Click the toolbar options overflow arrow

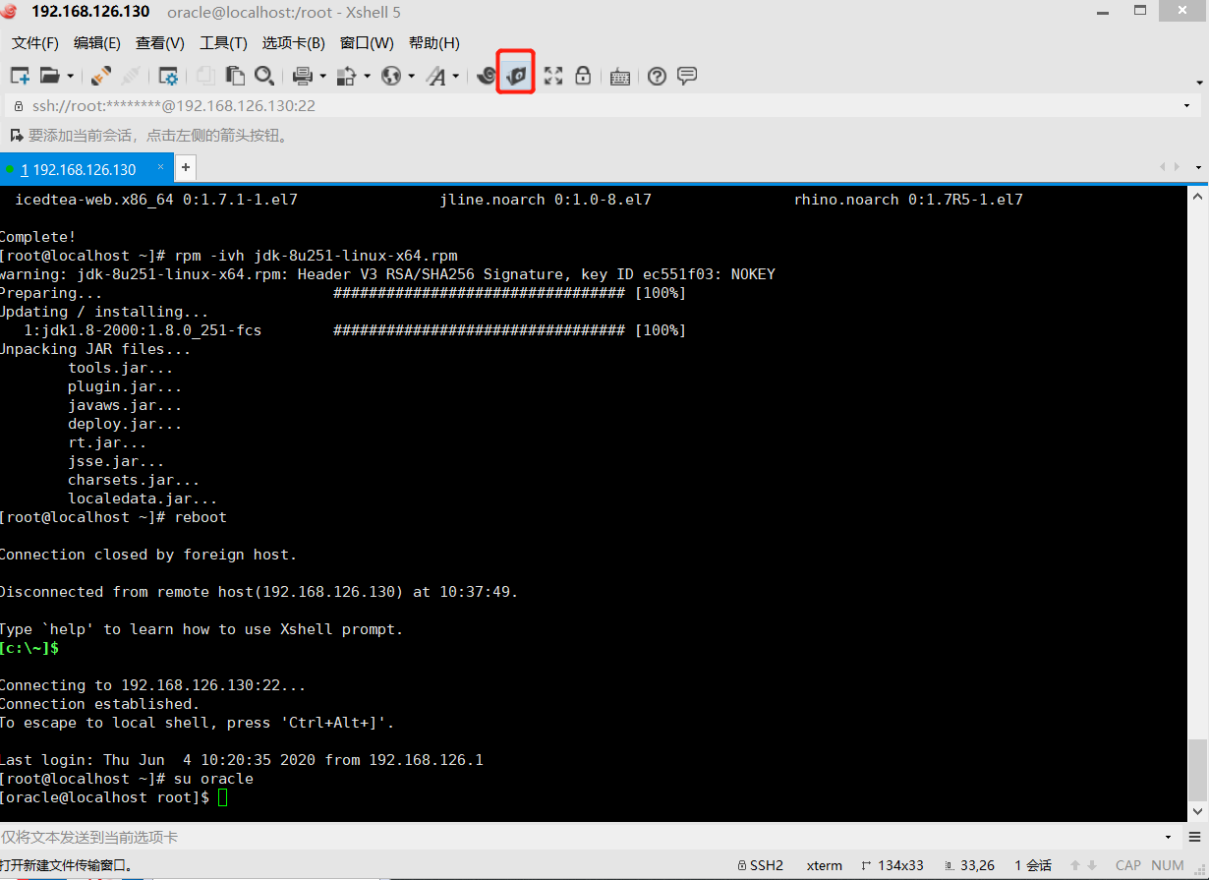click(1199, 83)
